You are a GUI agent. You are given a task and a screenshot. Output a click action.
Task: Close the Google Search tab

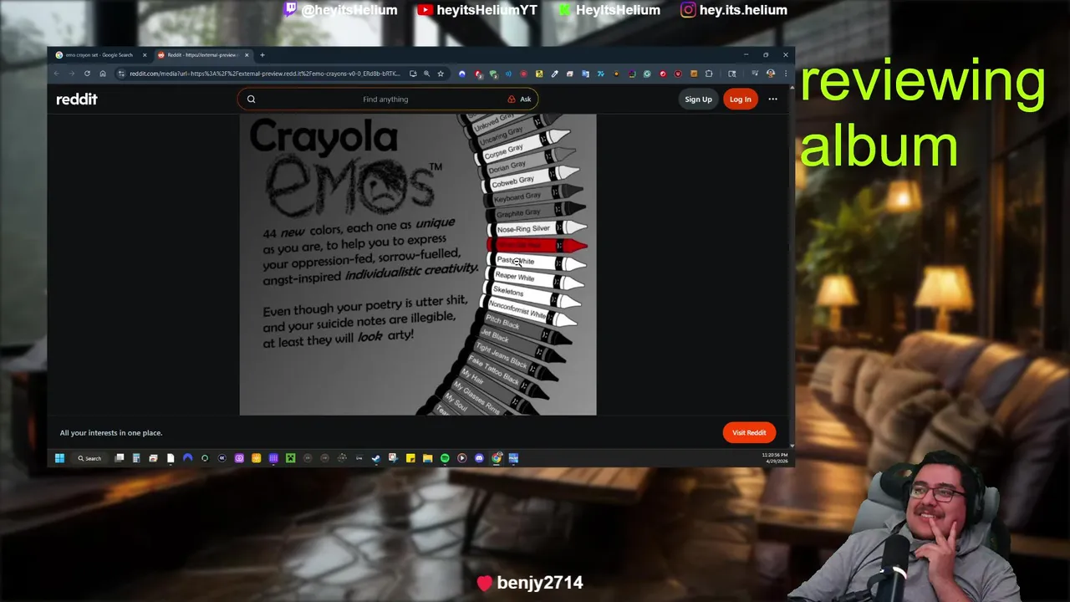tap(145, 55)
